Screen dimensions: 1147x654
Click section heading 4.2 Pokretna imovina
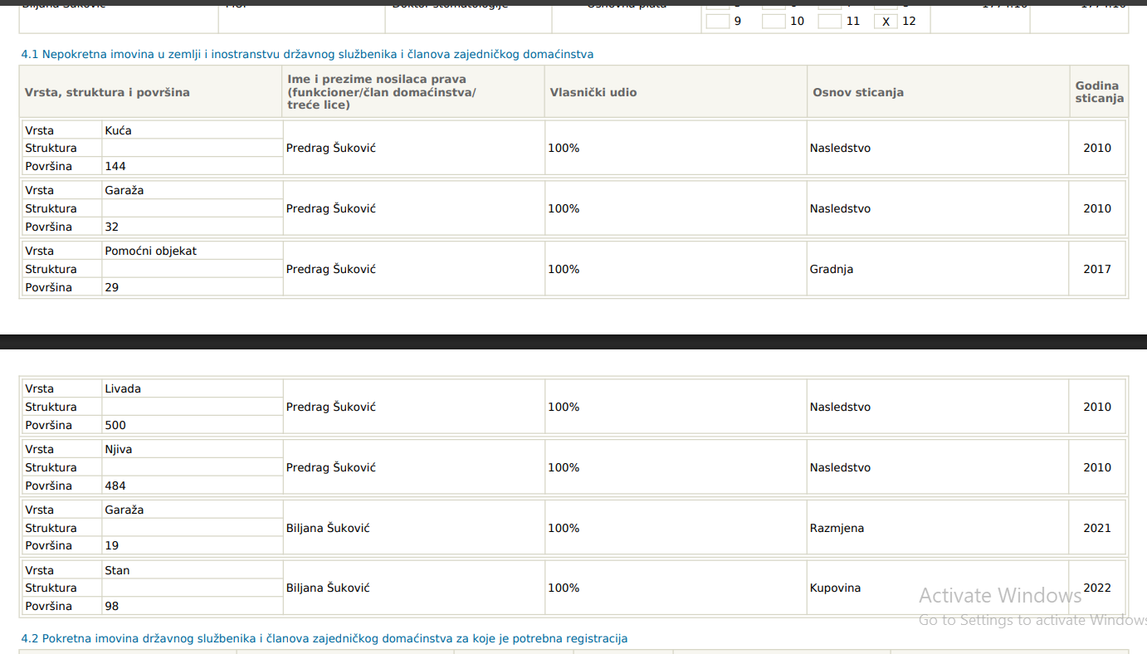tap(324, 639)
